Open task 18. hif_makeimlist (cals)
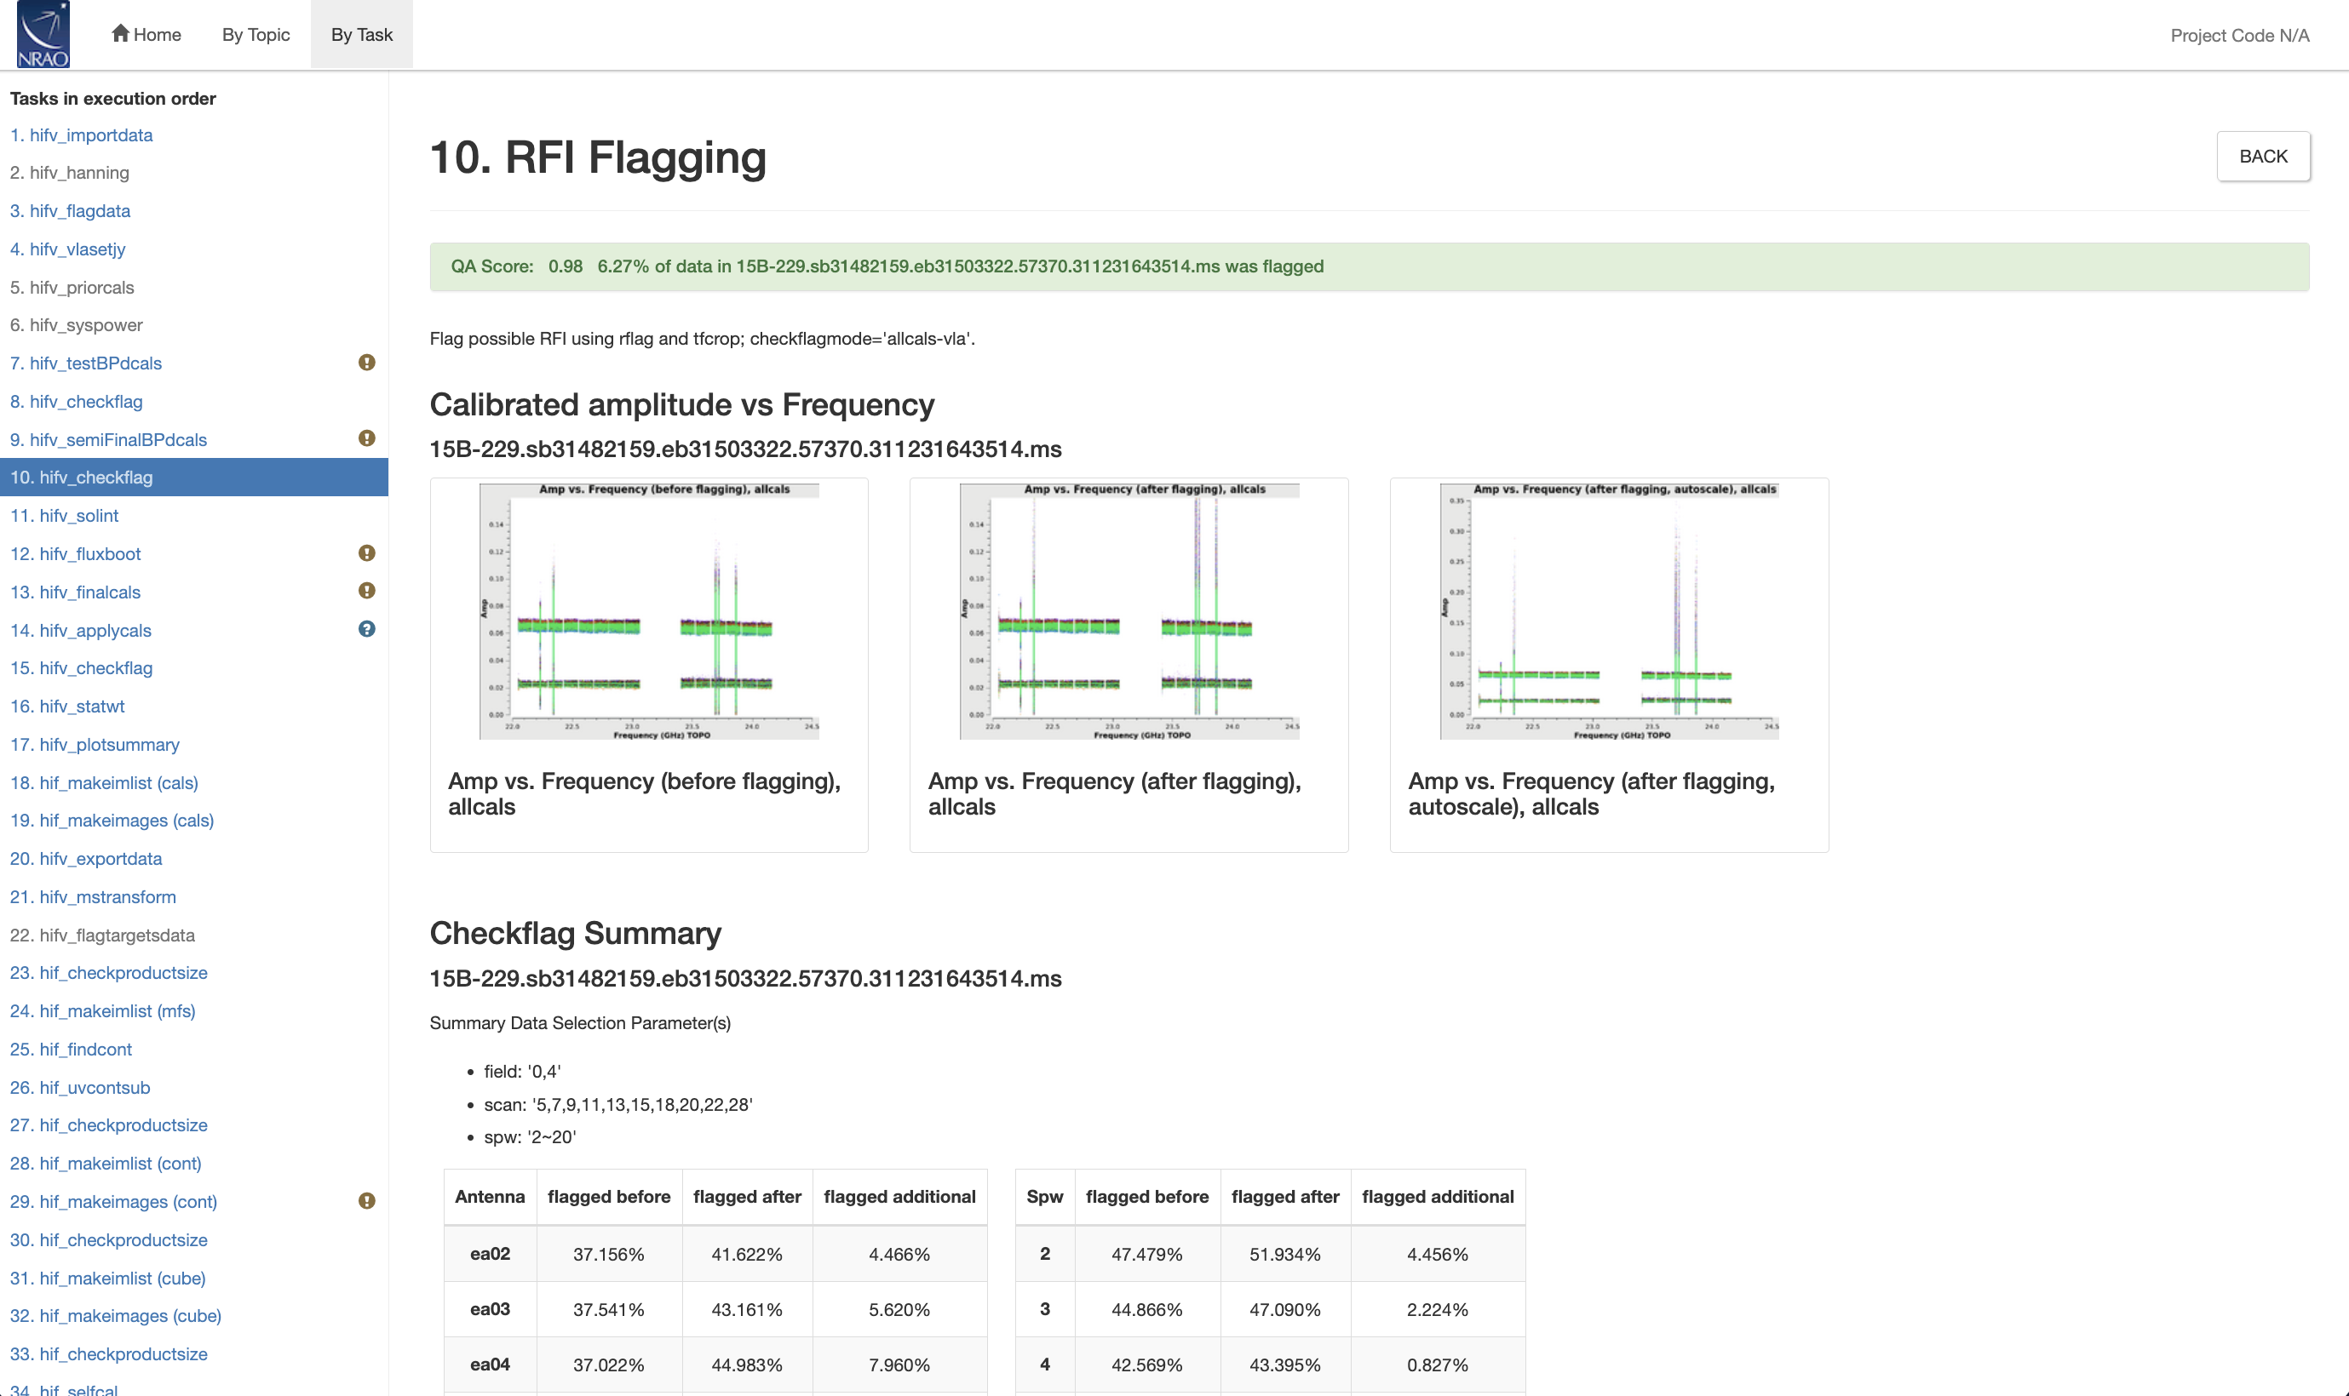 click(104, 784)
